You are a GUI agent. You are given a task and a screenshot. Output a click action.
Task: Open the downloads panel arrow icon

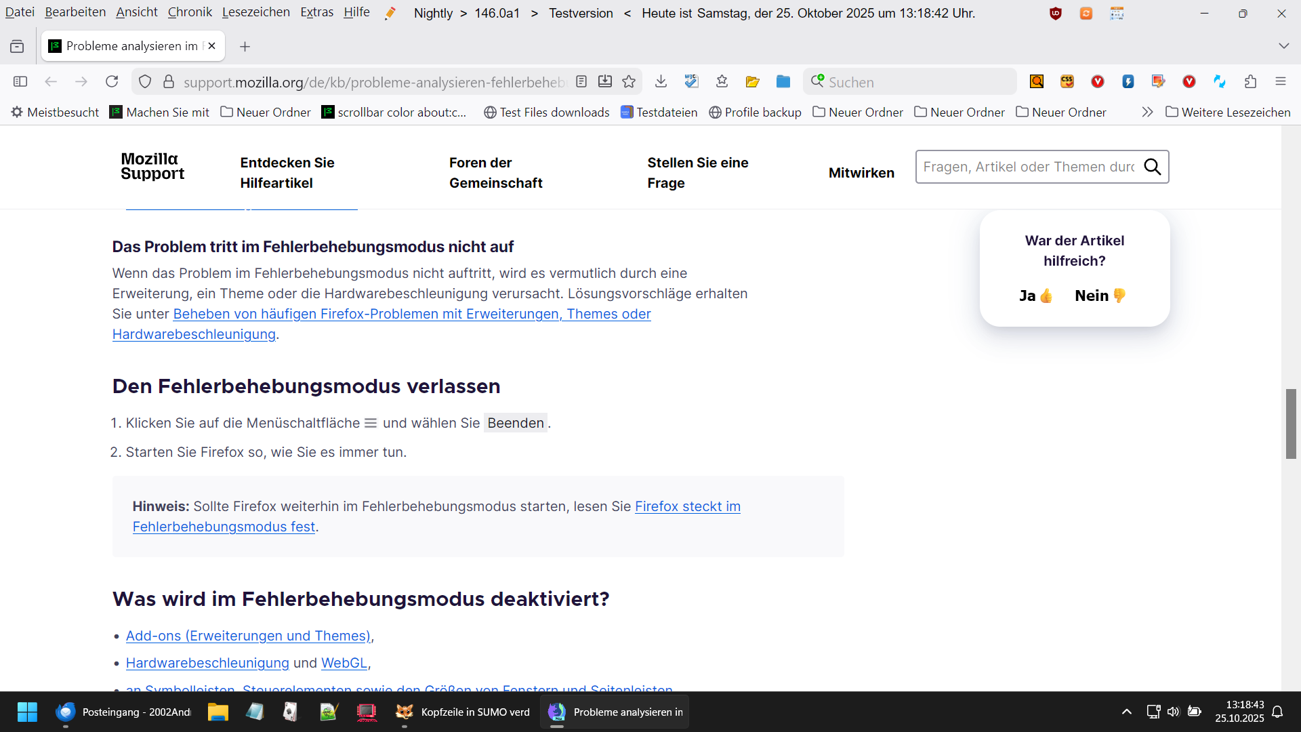tap(661, 82)
